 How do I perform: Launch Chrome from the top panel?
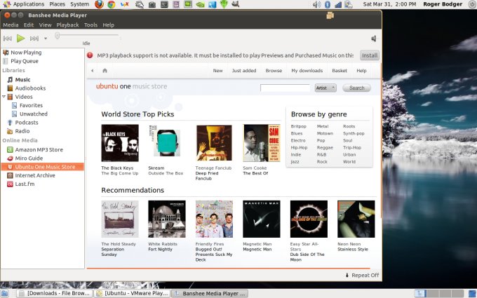(112, 4)
